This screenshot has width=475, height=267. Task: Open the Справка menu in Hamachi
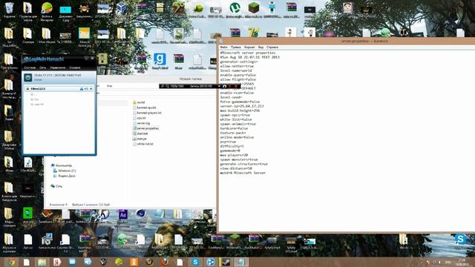75,67
